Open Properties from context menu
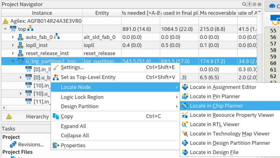This screenshot has width=280, height=158. [x=115, y=145]
